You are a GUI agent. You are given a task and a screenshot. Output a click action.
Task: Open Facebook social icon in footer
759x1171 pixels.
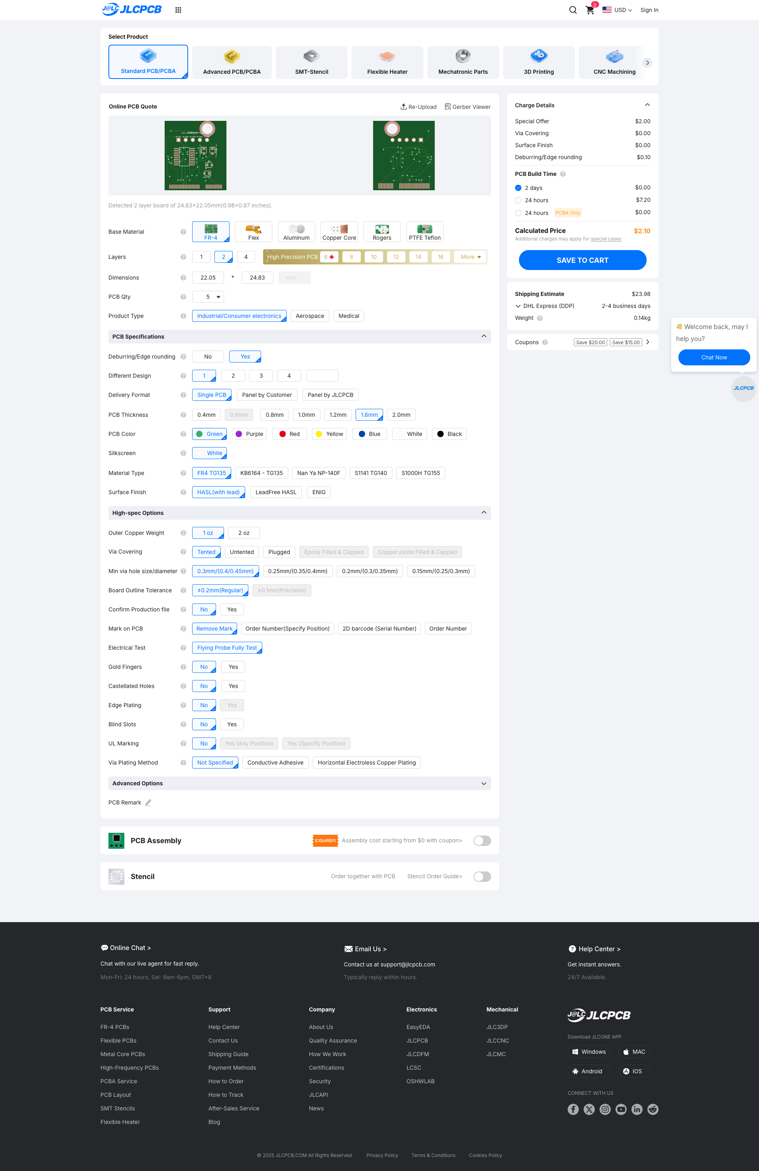[x=573, y=1109]
